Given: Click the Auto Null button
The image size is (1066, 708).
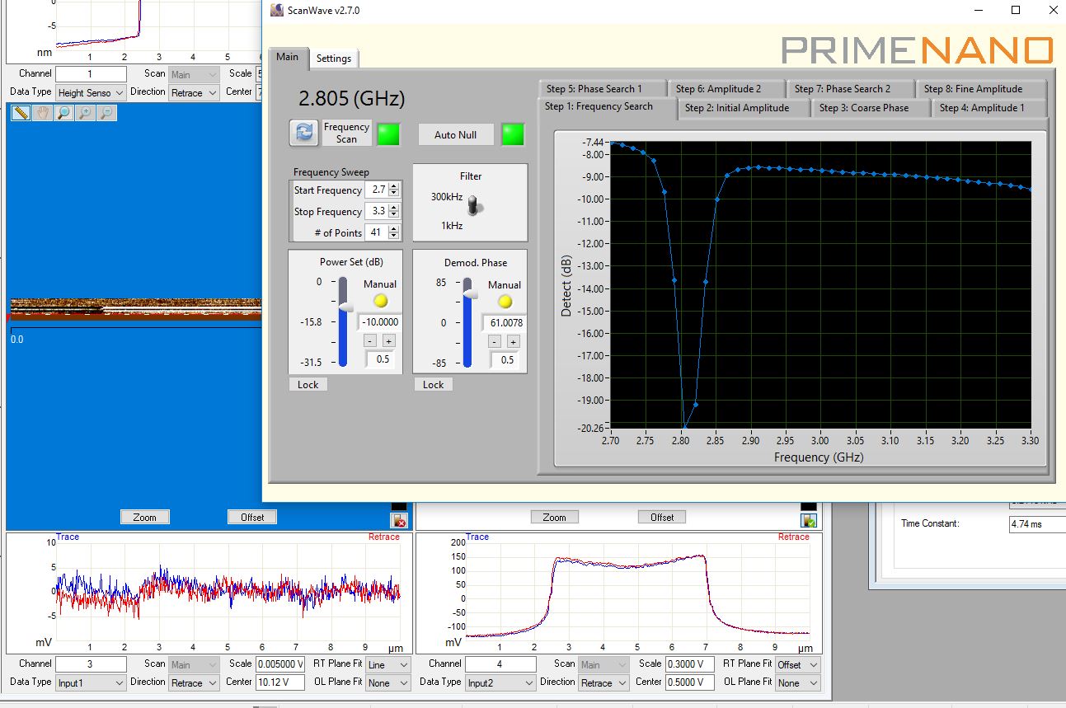Looking at the screenshot, I should tap(456, 134).
